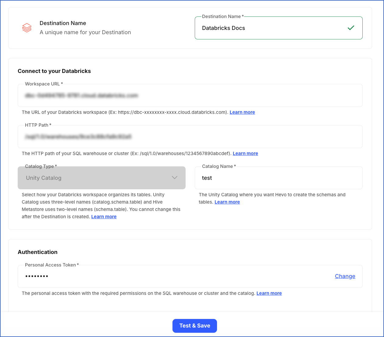Open Learn more under Workspace URL
The width and height of the screenshot is (384, 337).
coord(242,112)
